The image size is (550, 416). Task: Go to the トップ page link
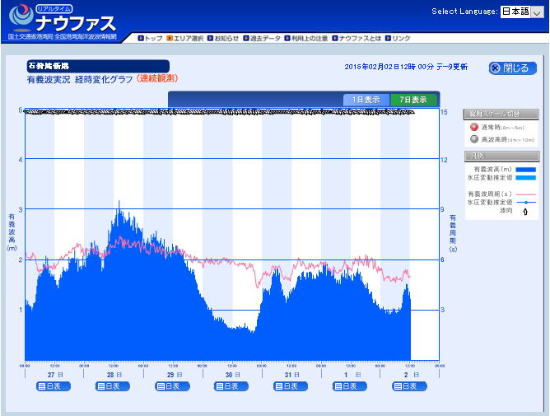[150, 38]
